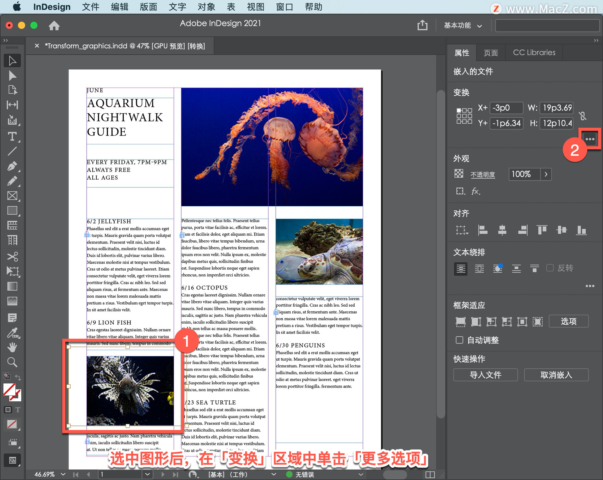Expand the opacity 100% arrow
The height and width of the screenshot is (480, 603).
(546, 174)
